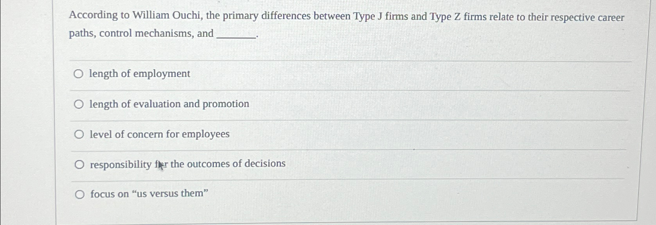Viewport: 656px width, 225px height.
Task: Click the phrase "career paths" in the question
Action: coord(611,17)
